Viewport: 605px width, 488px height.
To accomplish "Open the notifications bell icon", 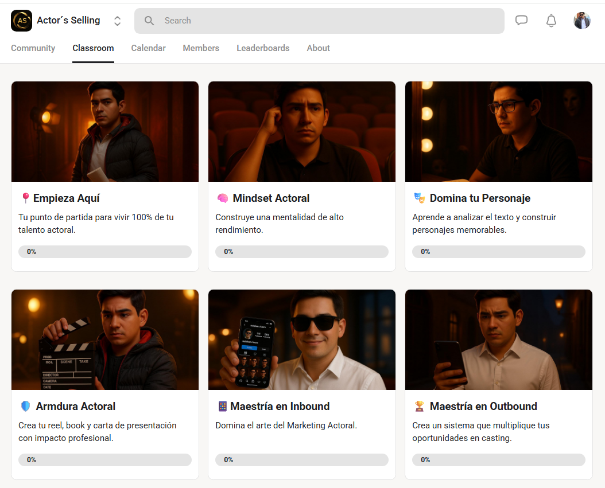I will 551,21.
